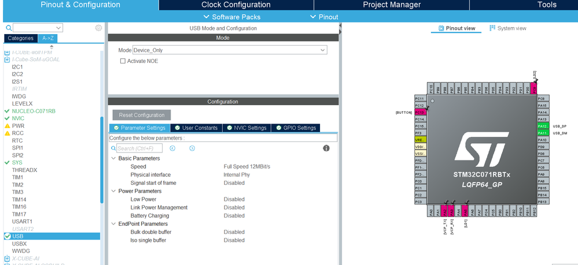Viewport: 578px width, 265px height.
Task: Click the search magnifier above the peripheral list
Action: [x=9, y=28]
